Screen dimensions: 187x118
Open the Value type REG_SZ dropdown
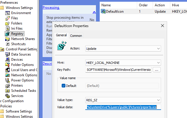point(123,100)
